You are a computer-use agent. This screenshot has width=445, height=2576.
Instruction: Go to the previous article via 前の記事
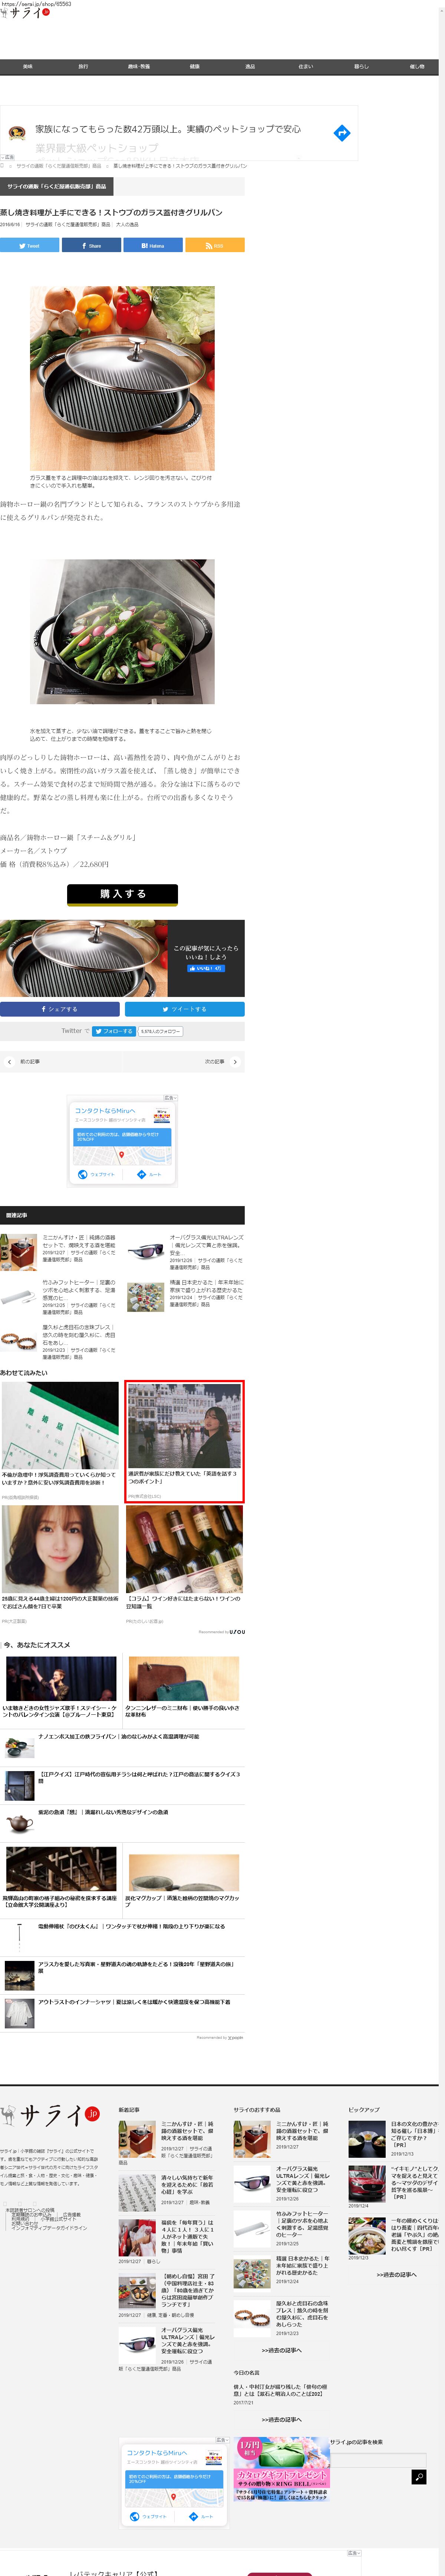pos(25,1061)
